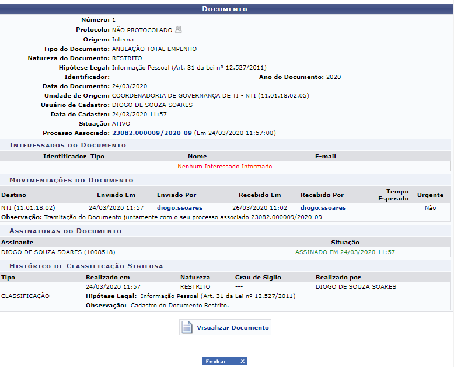This screenshot has width=454, height=367.
Task: Click the Urgente column header
Action: pos(430,195)
